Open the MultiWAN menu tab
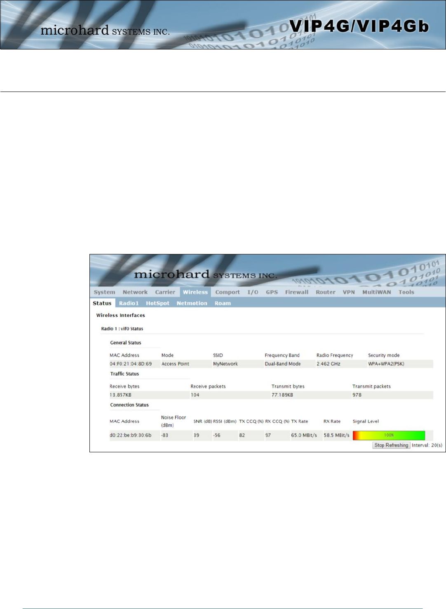 [x=377, y=292]
